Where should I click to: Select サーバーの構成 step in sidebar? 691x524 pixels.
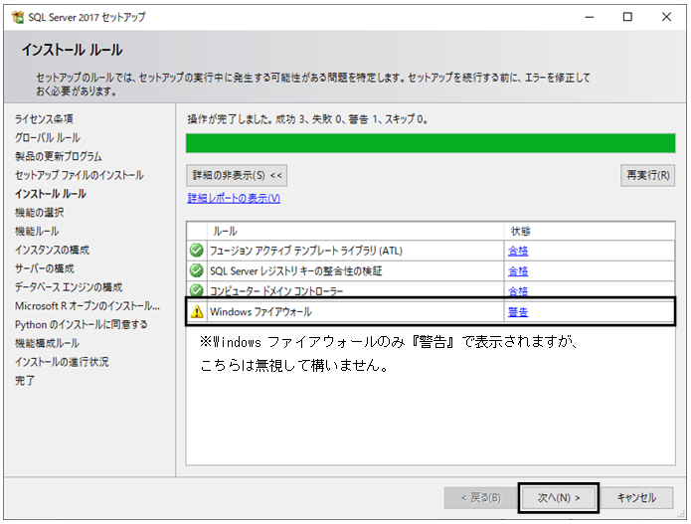[x=45, y=268]
